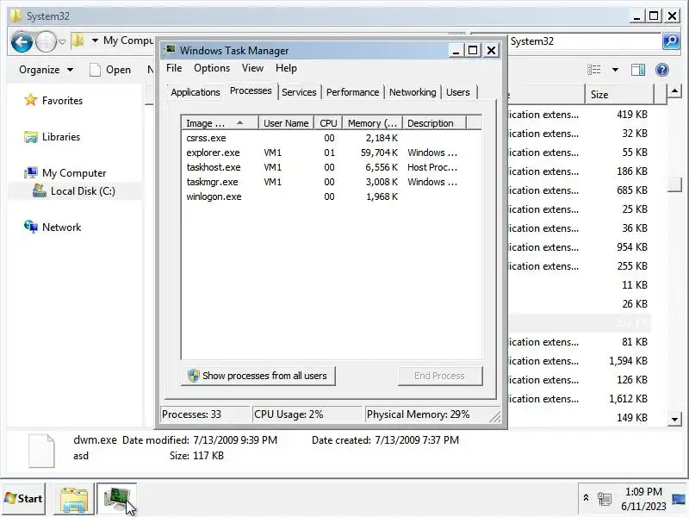Switch to the Processes tab
Image resolution: width=689 pixels, height=517 pixels.
click(251, 91)
